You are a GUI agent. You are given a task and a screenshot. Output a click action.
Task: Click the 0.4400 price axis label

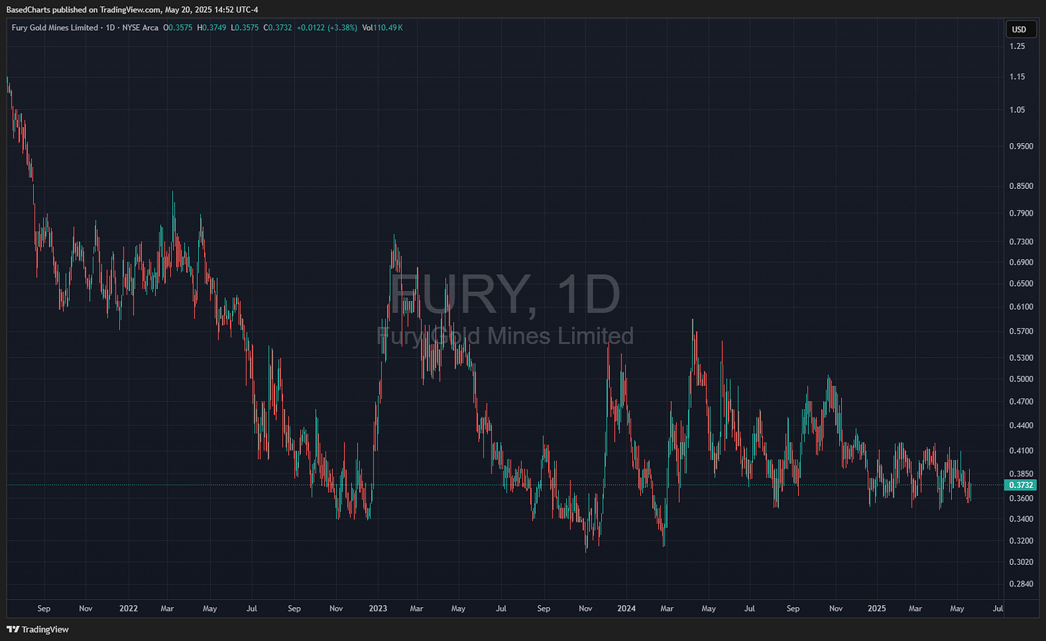(x=1021, y=425)
